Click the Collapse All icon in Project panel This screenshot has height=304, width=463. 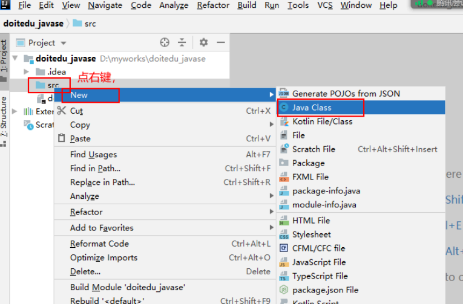(x=182, y=43)
